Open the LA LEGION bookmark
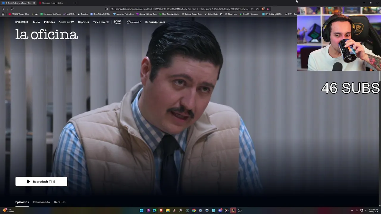This screenshot has height=214, width=381. 69,14
